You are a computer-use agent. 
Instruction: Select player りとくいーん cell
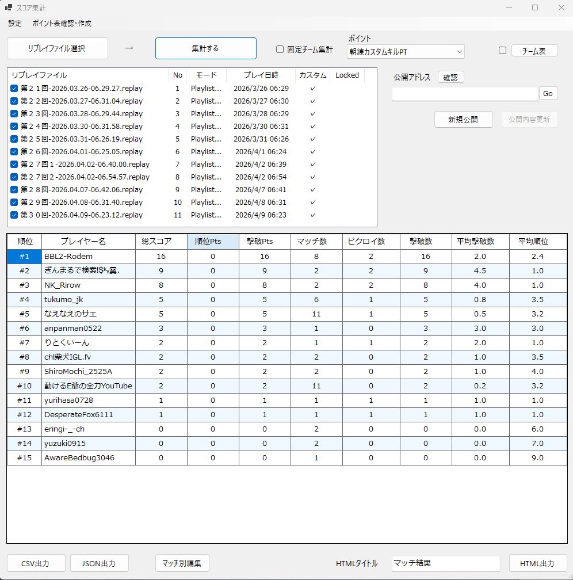(89, 343)
